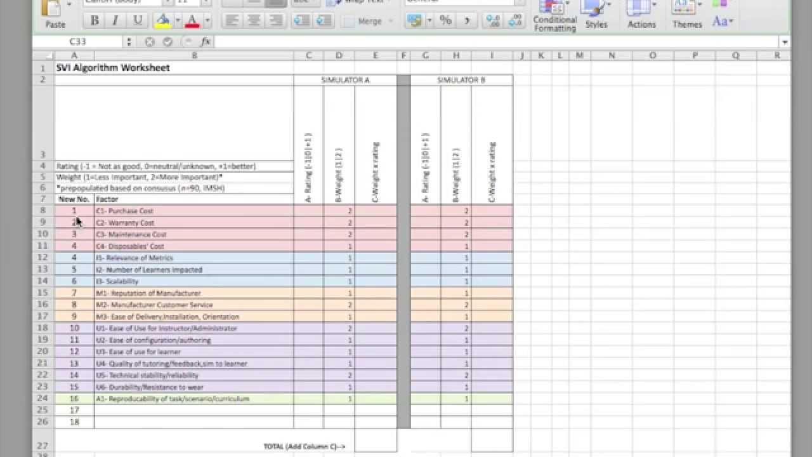
Task: Toggle Underline formatting
Action: (137, 20)
